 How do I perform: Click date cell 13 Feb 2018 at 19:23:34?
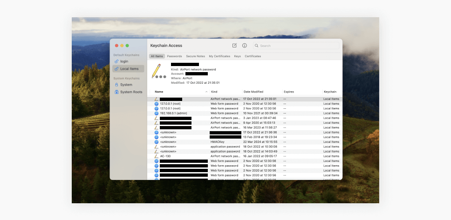(260, 137)
